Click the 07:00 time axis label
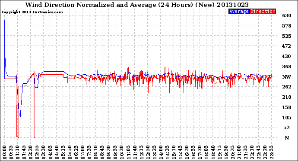 point(82,152)
